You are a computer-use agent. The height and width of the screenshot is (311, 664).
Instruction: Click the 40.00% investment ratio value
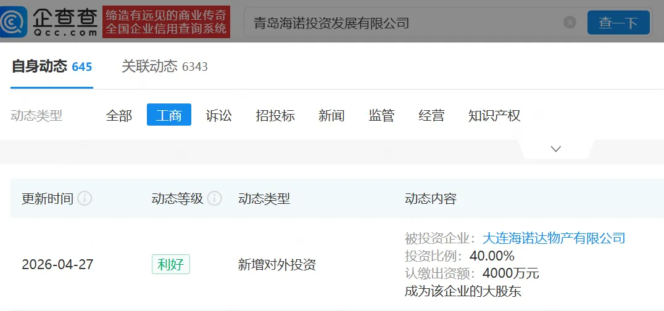pyautogui.click(x=492, y=256)
